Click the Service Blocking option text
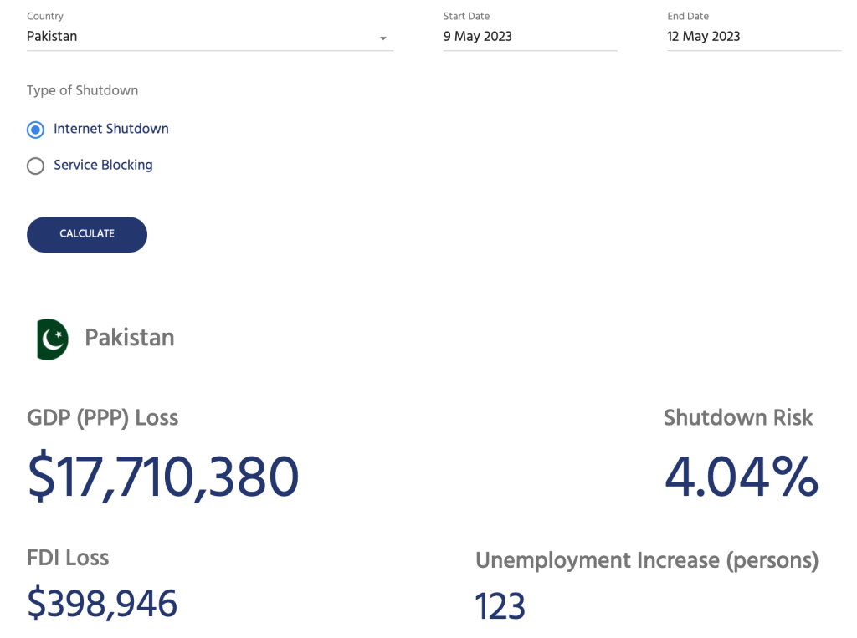 tap(103, 165)
